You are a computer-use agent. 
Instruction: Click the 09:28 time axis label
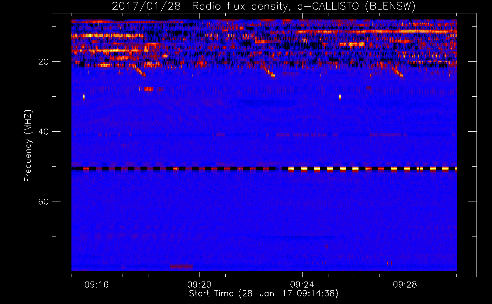(x=405, y=285)
